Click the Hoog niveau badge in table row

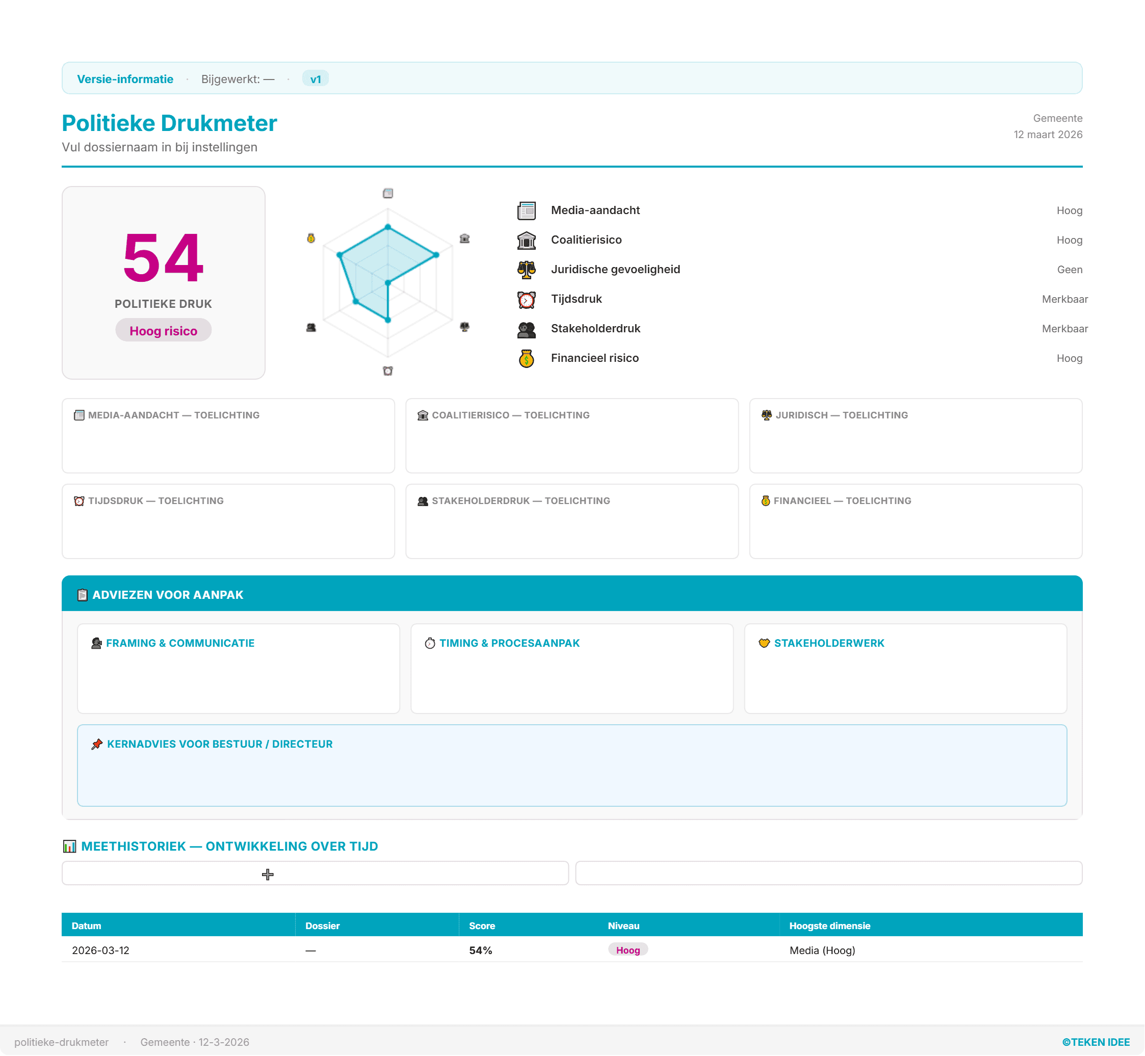pyautogui.click(x=628, y=949)
